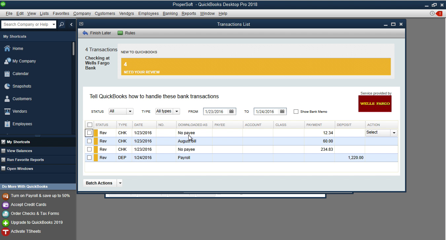Open the Company menu
The height and width of the screenshot is (240, 446).
(82, 14)
